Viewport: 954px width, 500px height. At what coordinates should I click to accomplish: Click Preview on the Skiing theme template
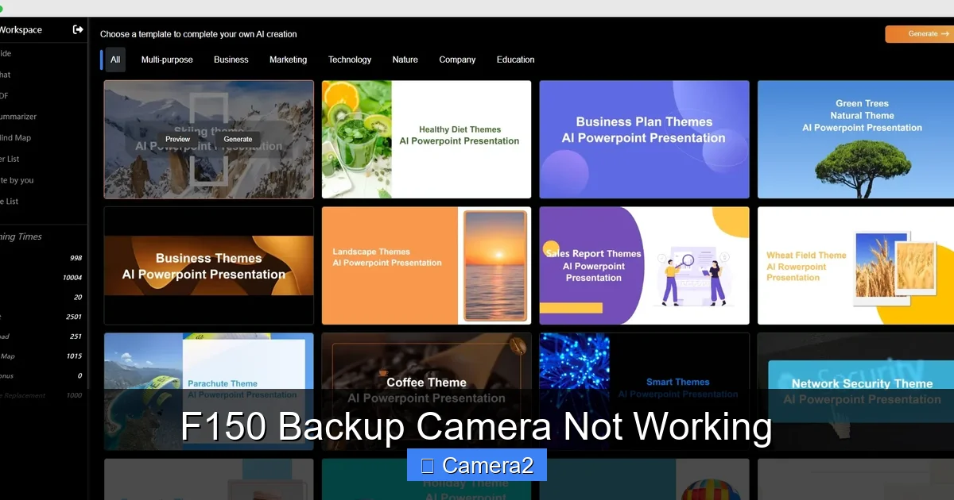click(178, 139)
